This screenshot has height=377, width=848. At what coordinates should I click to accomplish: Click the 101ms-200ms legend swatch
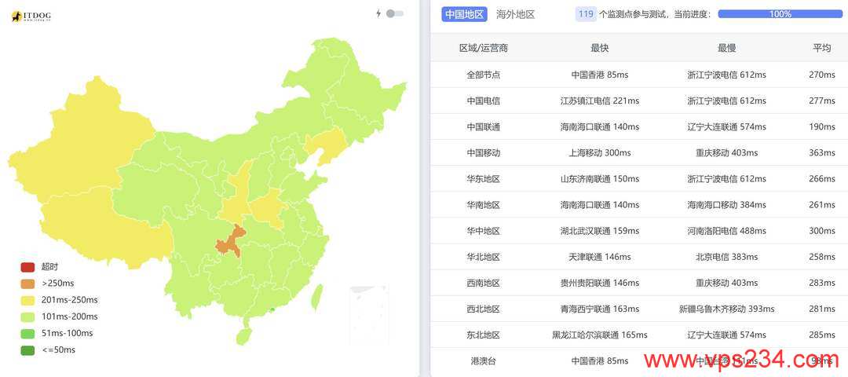point(27,317)
